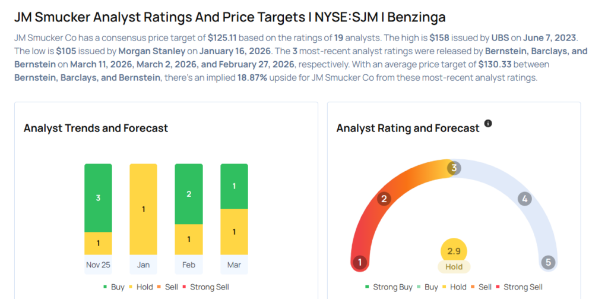
Task: Select the Jan yellow Hold bar
Action: [x=143, y=209]
